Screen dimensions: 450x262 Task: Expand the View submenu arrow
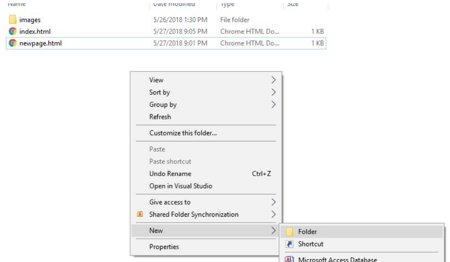[x=274, y=80]
